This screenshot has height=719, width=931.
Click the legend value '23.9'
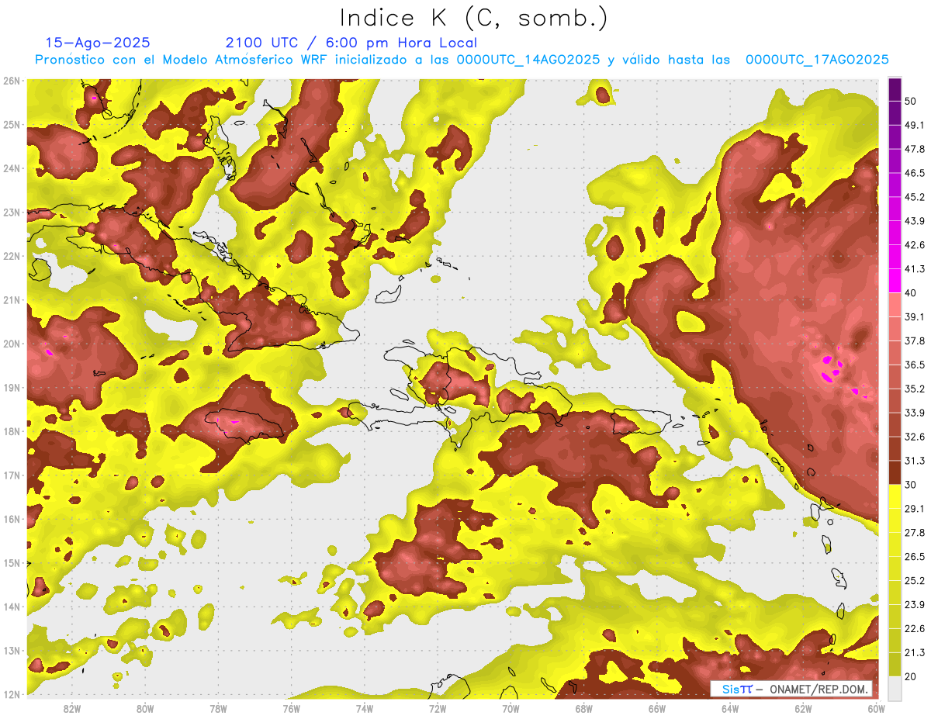tap(914, 605)
